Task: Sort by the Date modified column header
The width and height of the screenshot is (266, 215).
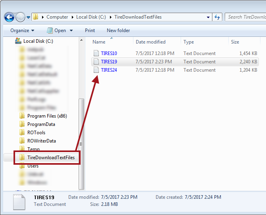Action: click(150, 42)
